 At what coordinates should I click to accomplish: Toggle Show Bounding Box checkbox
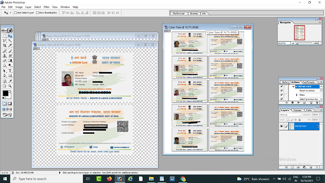tap(37, 13)
